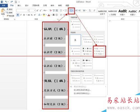The width and height of the screenshot is (140, 112).
Task: Select the Format Painter brush
Action: pos(8,16)
